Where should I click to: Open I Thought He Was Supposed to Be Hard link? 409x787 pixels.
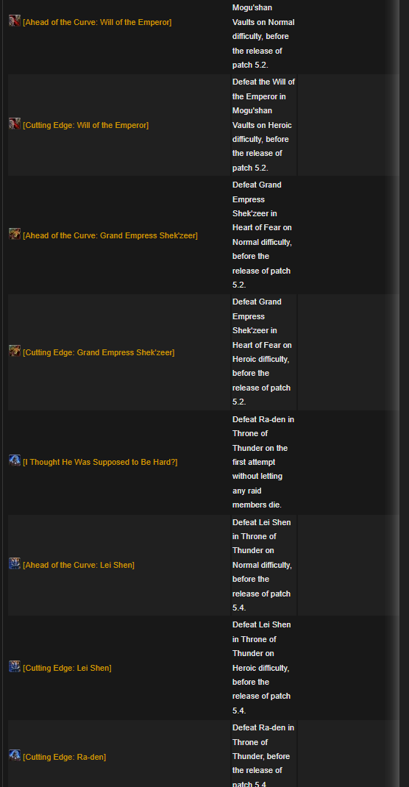[x=100, y=462]
